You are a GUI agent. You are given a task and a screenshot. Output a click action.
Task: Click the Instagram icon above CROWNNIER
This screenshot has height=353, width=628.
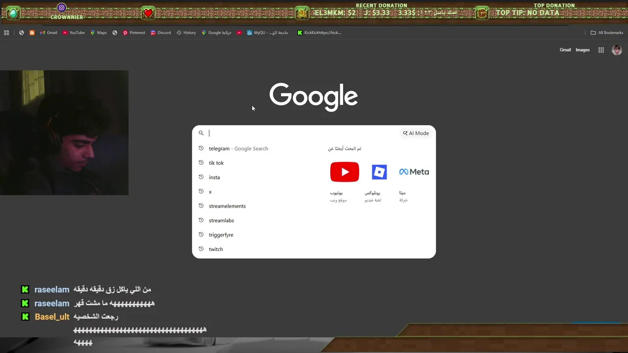point(61,7)
